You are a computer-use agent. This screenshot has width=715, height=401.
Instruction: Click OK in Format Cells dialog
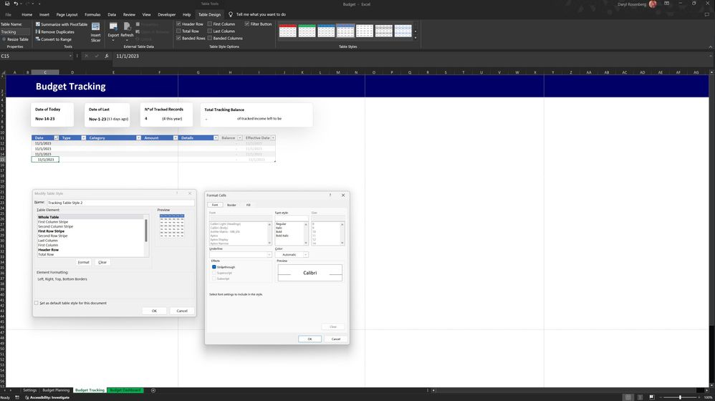pos(309,339)
